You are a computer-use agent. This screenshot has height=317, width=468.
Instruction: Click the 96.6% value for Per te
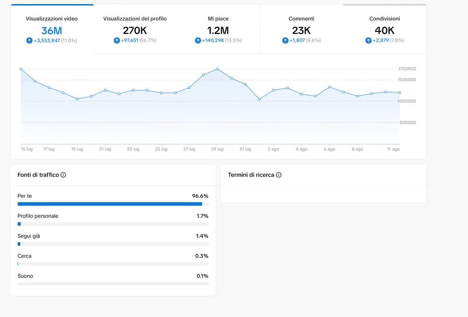pyautogui.click(x=200, y=196)
